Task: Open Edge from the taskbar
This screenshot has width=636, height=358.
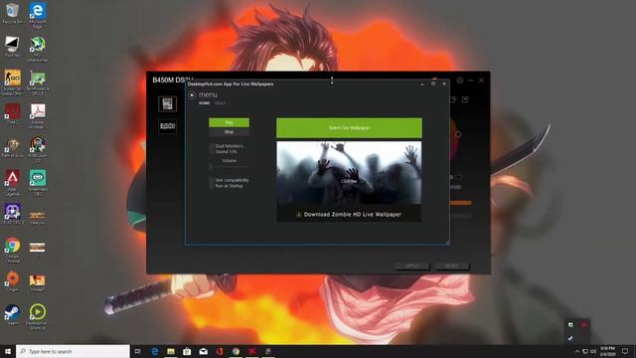Action: coord(155,351)
